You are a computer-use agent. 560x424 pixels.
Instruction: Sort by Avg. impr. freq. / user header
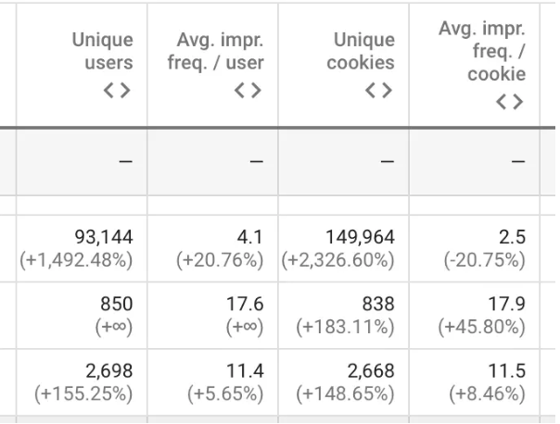(221, 52)
